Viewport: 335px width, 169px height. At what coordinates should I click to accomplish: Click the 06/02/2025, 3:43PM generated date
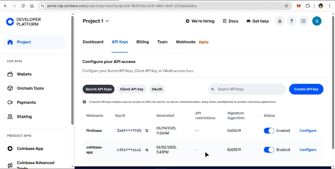click(x=166, y=150)
